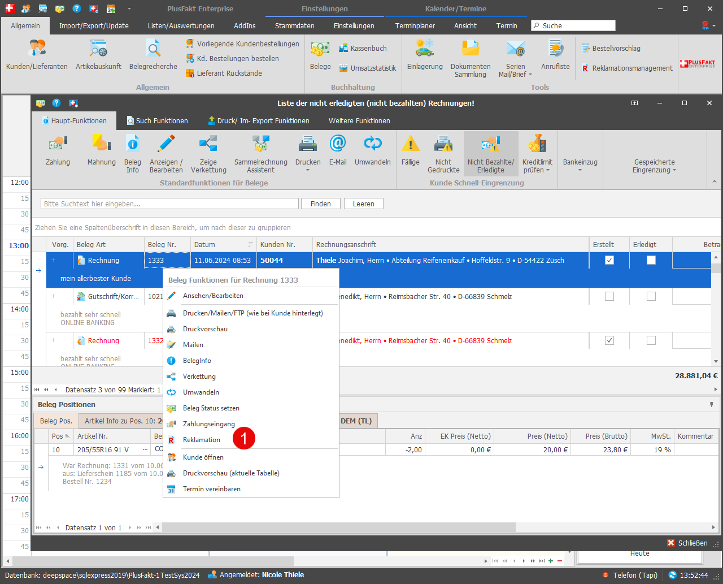Start Sammelrechnung Assistent
The image size is (723, 584).
[x=260, y=154]
